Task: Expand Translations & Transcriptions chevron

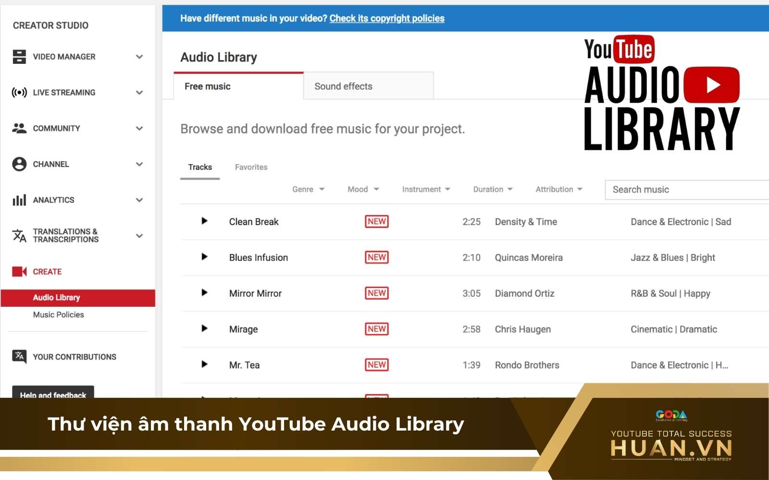Action: point(139,236)
